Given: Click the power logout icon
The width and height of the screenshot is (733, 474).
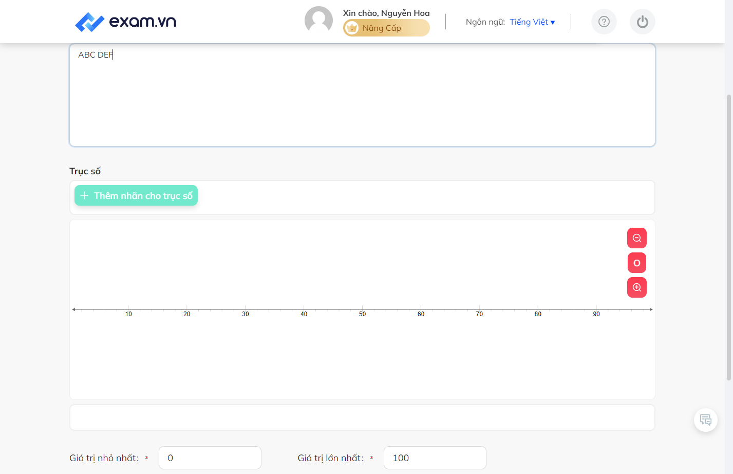Looking at the screenshot, I should coord(643,22).
